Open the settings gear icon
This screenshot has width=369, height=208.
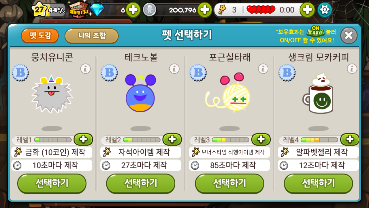(325, 10)
